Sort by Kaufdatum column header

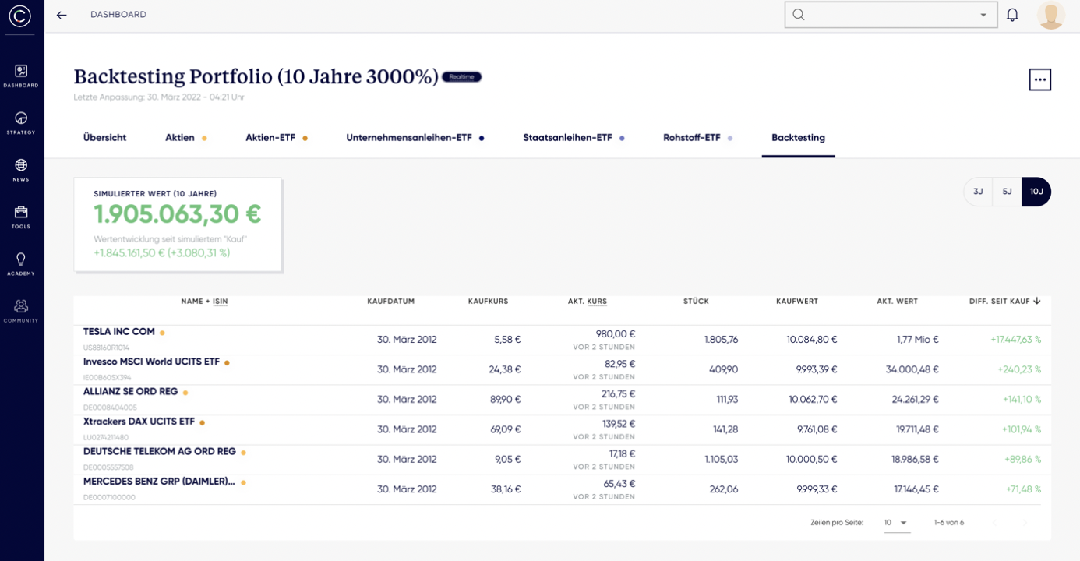coord(390,302)
